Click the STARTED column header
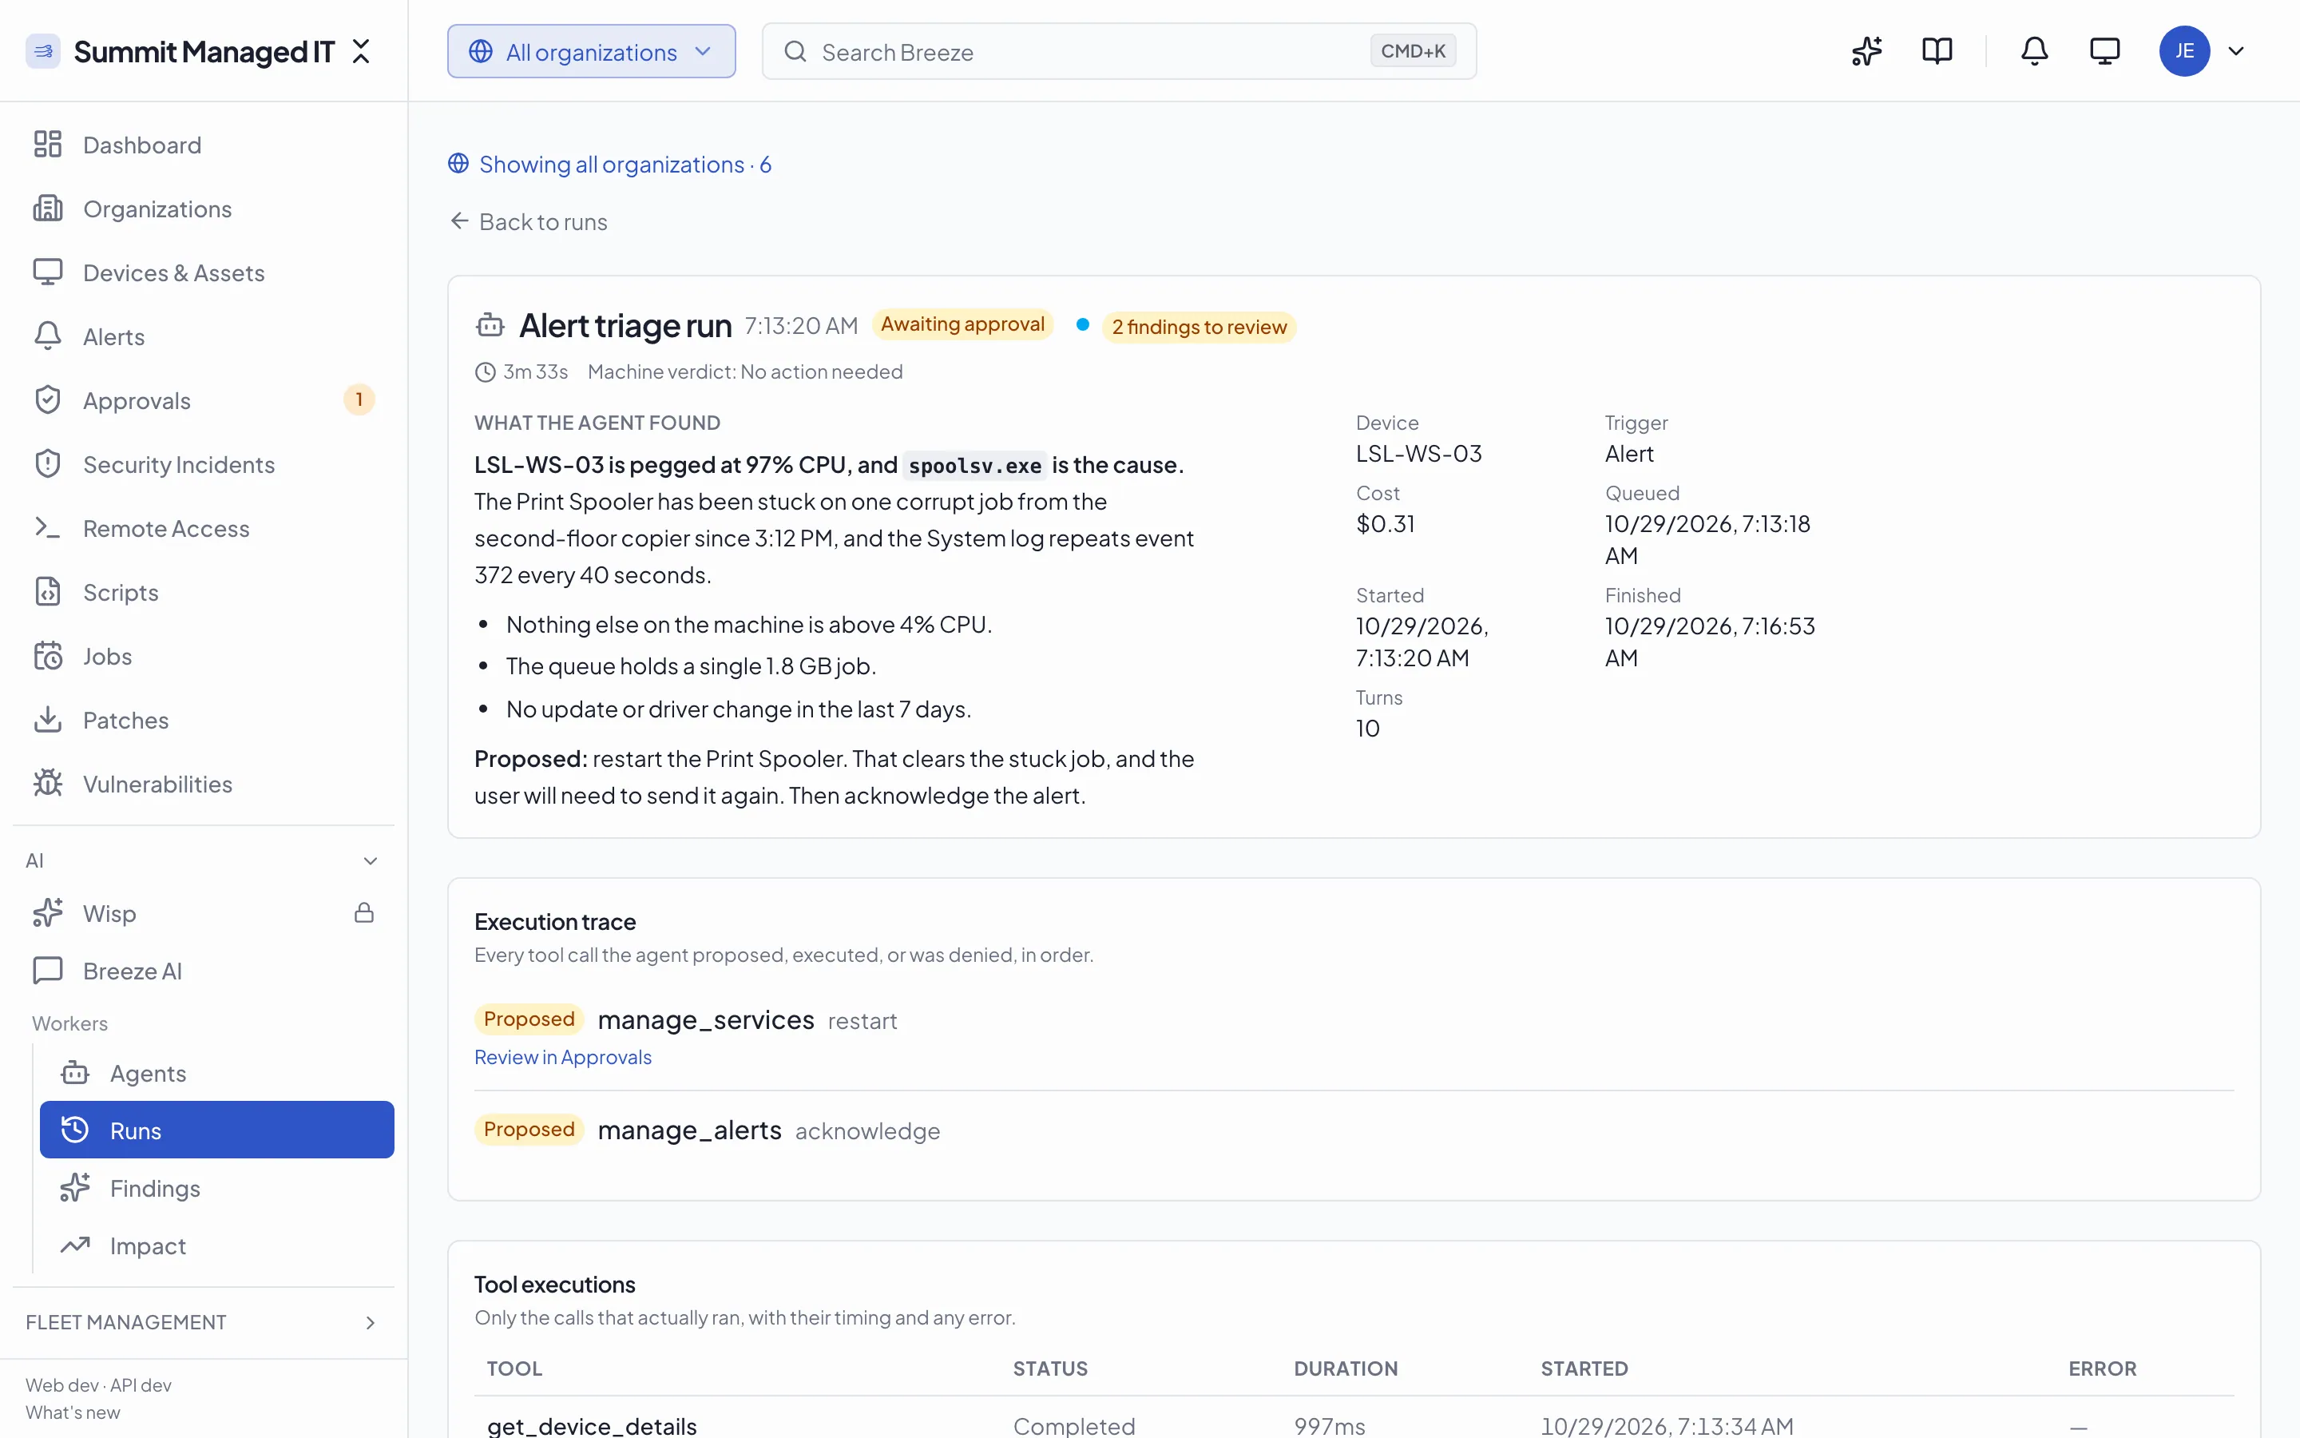The height and width of the screenshot is (1438, 2300). pos(1584,1368)
